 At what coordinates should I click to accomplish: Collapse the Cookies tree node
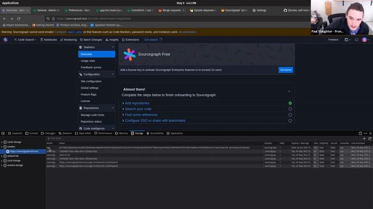point(2,147)
